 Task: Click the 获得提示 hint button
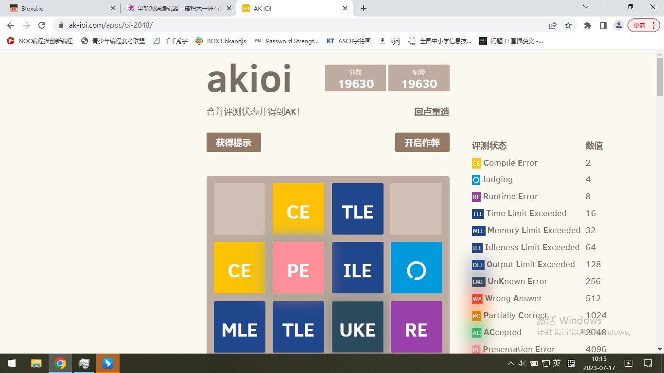(x=234, y=142)
